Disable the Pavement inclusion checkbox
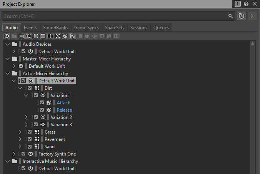 30,139
